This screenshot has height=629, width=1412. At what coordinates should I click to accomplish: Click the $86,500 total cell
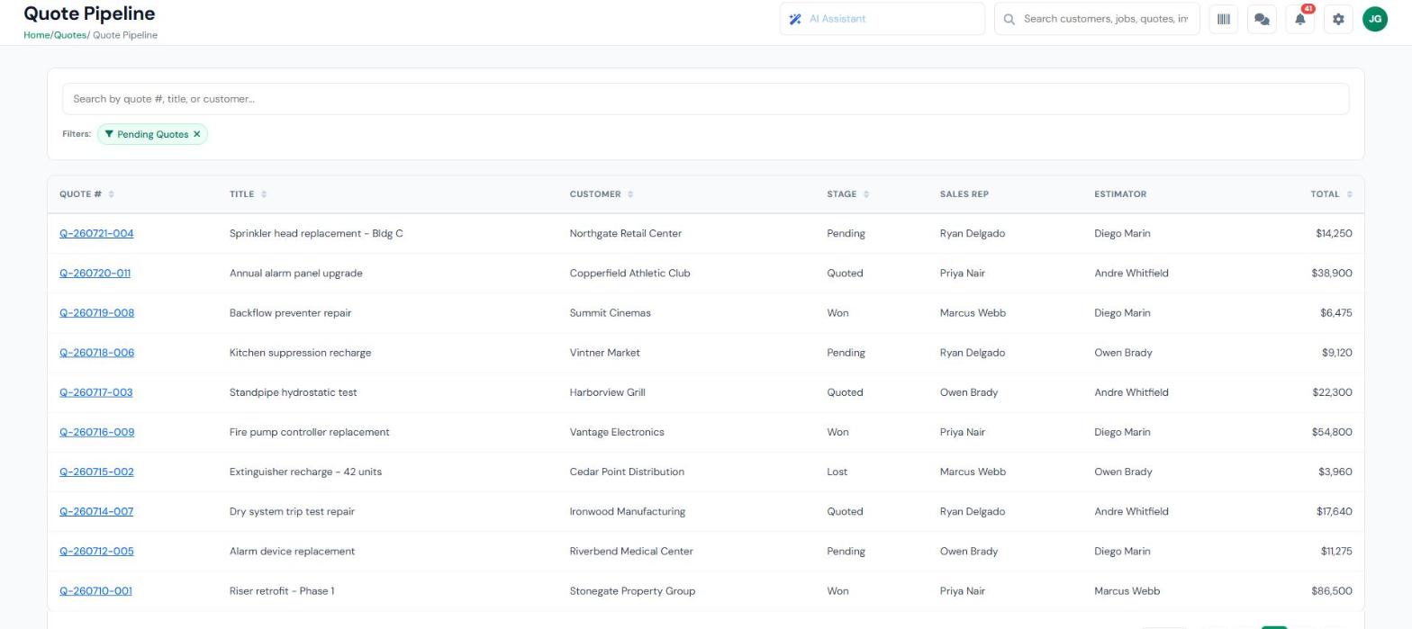(x=1332, y=591)
